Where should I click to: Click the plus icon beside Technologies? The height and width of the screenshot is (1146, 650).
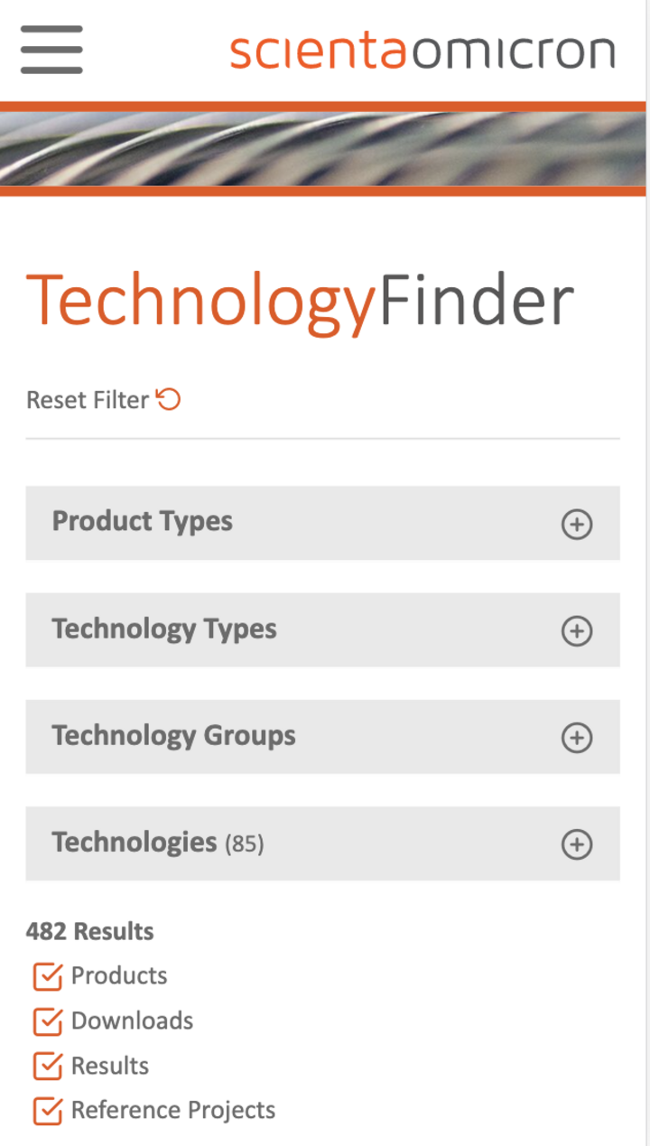click(x=577, y=844)
